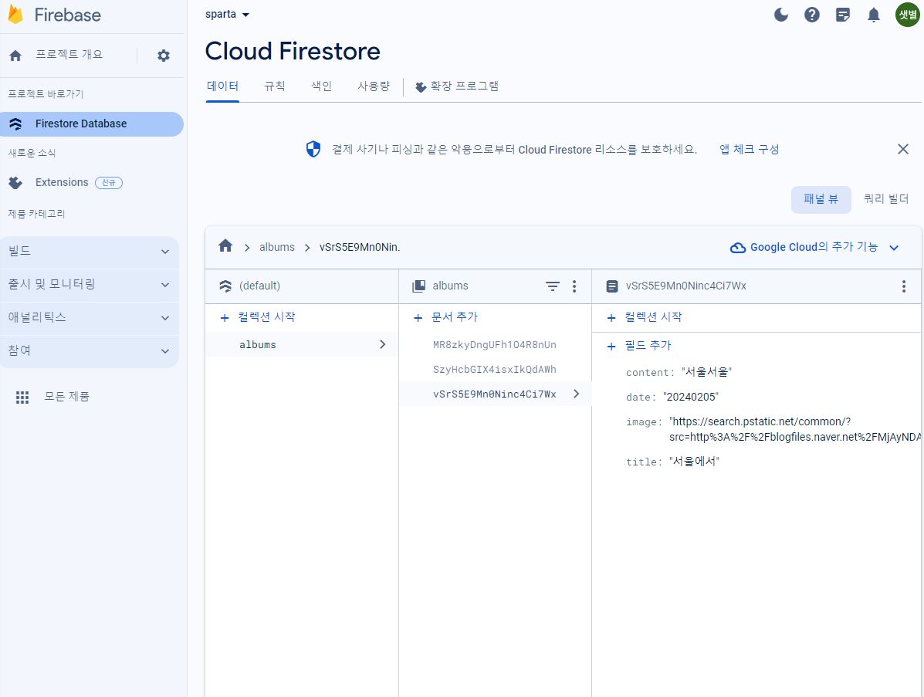
Task: Click the 앱 체크 구성 link
Action: (x=749, y=149)
